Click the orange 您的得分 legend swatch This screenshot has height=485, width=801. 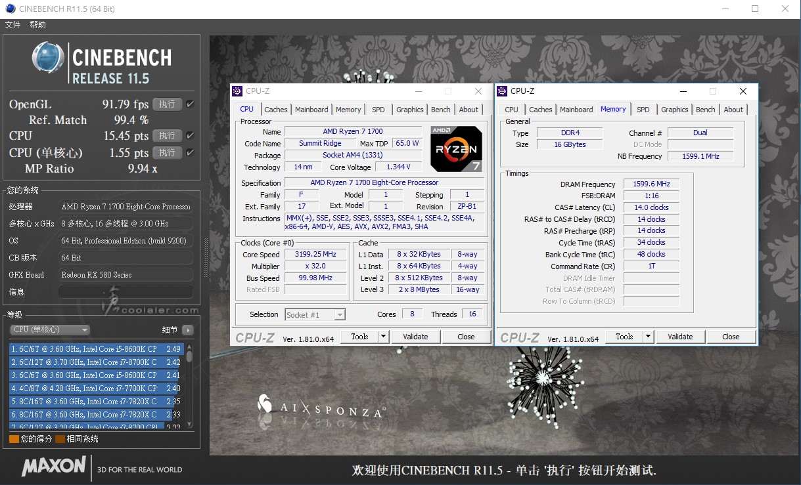[14, 439]
